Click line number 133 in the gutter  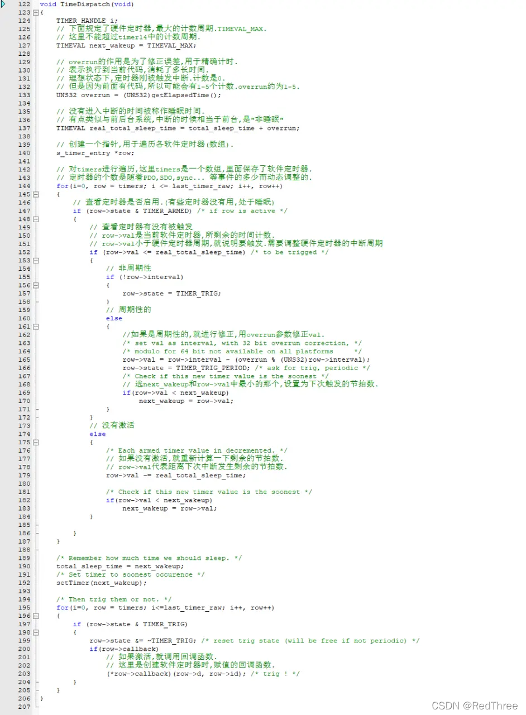pos(24,95)
